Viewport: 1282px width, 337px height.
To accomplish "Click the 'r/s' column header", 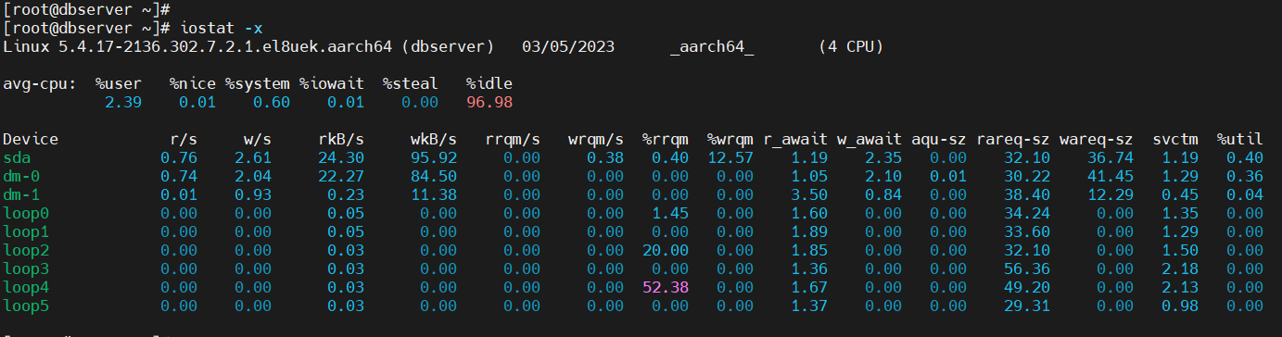I will (x=184, y=139).
